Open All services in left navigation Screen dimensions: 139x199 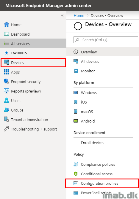[33, 43]
